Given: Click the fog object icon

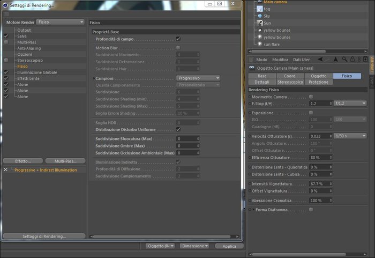Looking at the screenshot, I should pyautogui.click(x=259, y=9).
